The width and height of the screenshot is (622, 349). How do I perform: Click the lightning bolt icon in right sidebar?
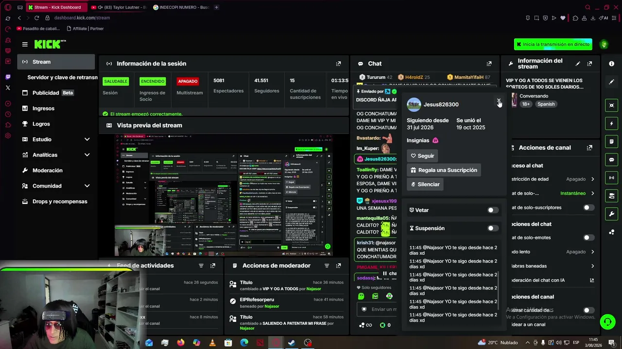(612, 124)
